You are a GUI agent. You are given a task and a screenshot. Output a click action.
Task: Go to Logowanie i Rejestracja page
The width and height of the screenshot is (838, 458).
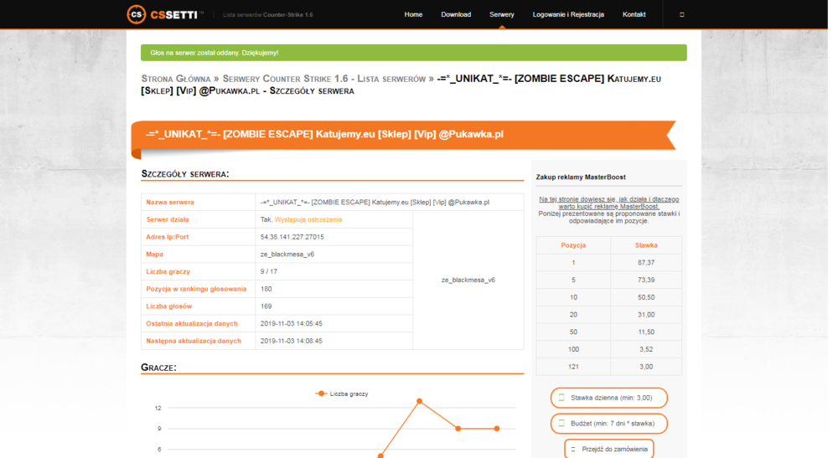[568, 14]
